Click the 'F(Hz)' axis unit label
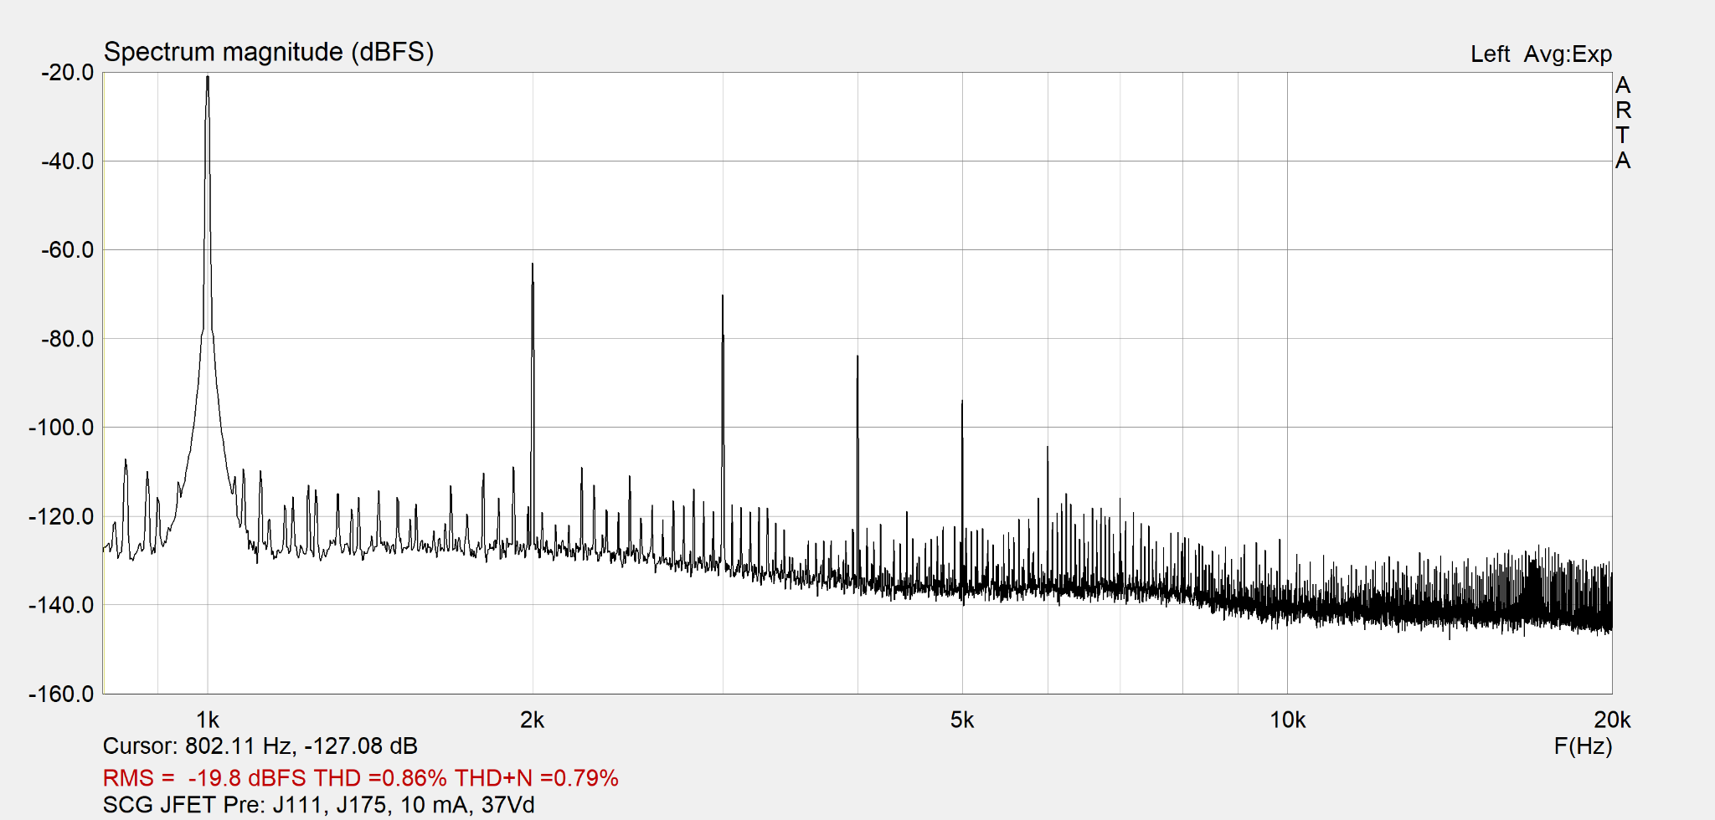1715x820 pixels. click(1583, 746)
